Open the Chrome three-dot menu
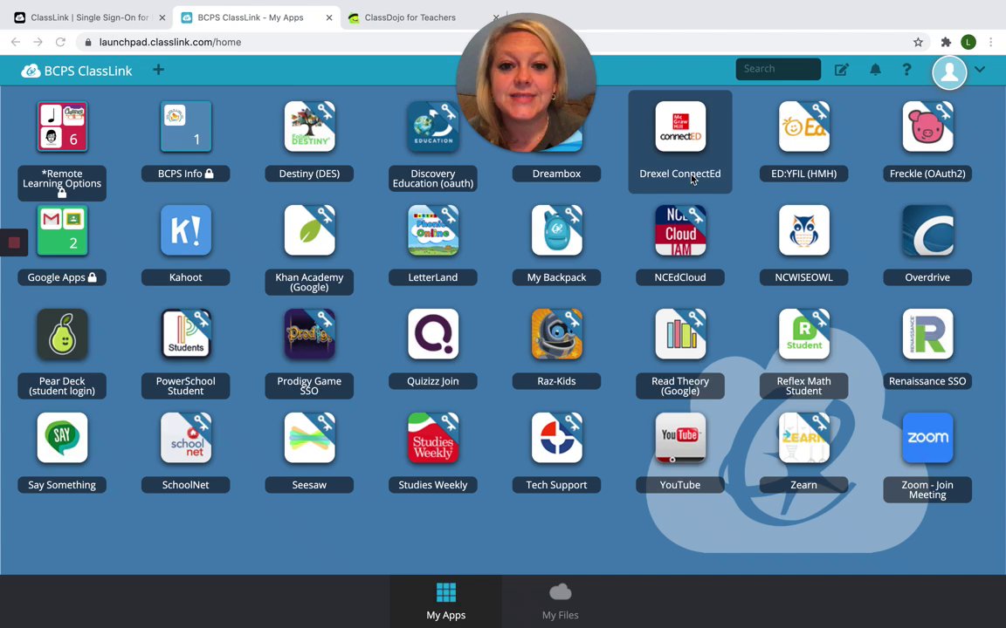Screen dimensions: 1006x628 (991, 42)
